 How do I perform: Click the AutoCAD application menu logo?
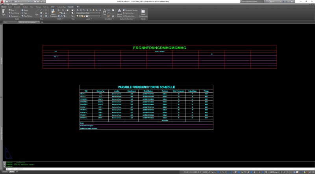coord(3,2)
